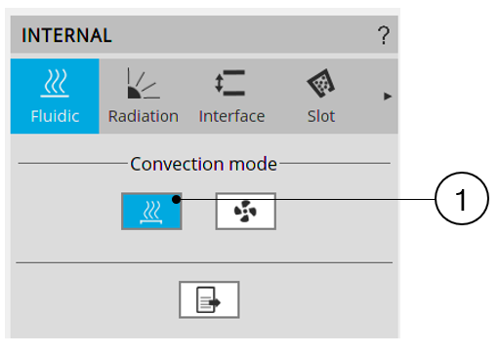Screen dimensions: 499x354
Task: Click the Fluidic heat waves icon
Action: click(55, 83)
